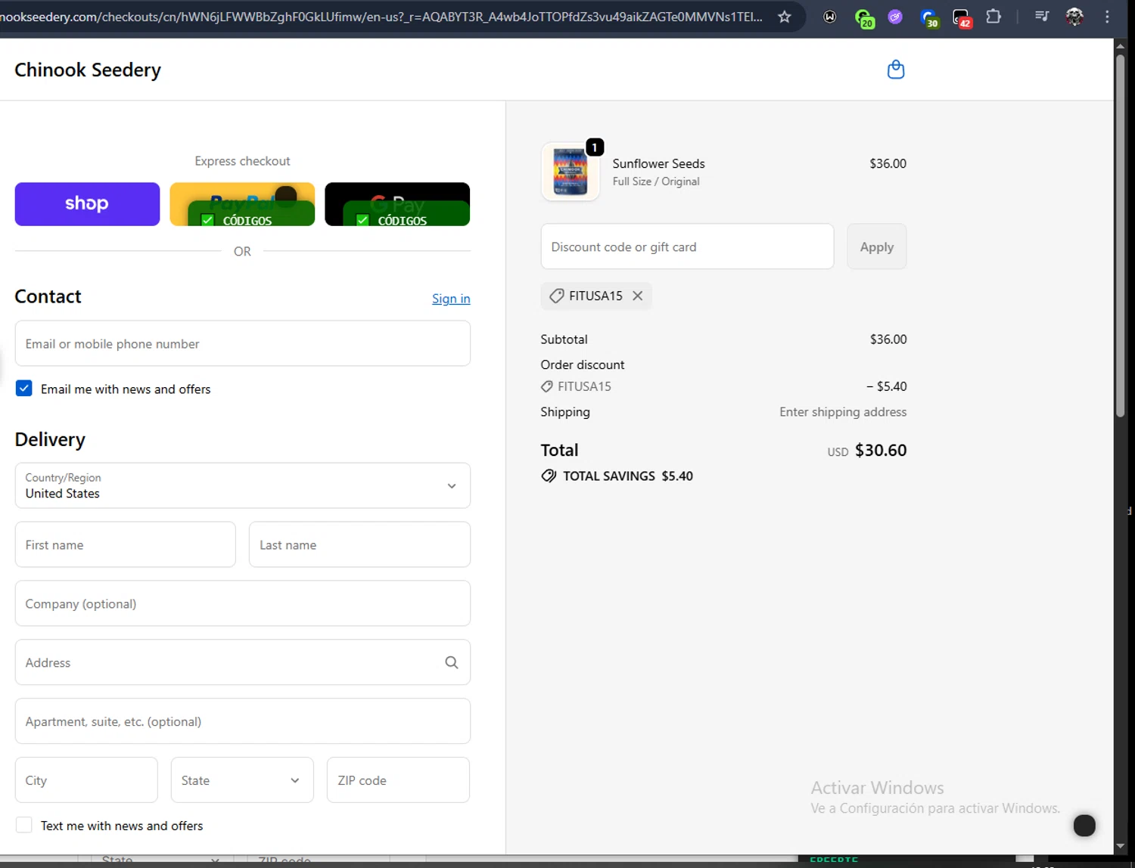Uncheck Email me with news and offers
This screenshot has width=1135, height=868.
click(x=24, y=389)
